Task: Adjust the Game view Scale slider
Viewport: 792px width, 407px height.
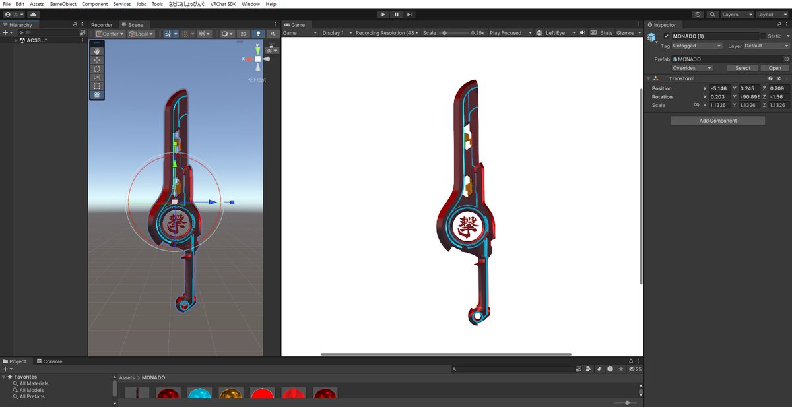Action: click(x=454, y=33)
